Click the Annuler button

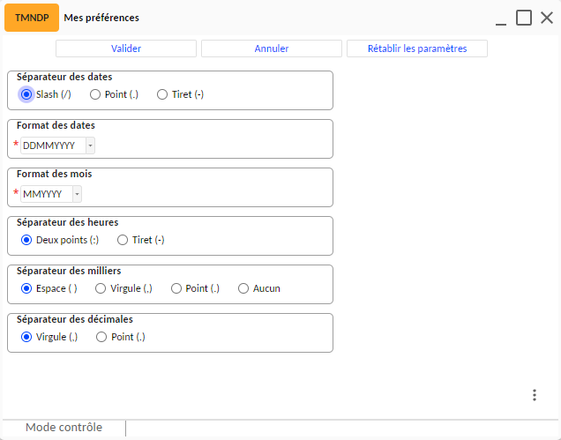pos(272,48)
